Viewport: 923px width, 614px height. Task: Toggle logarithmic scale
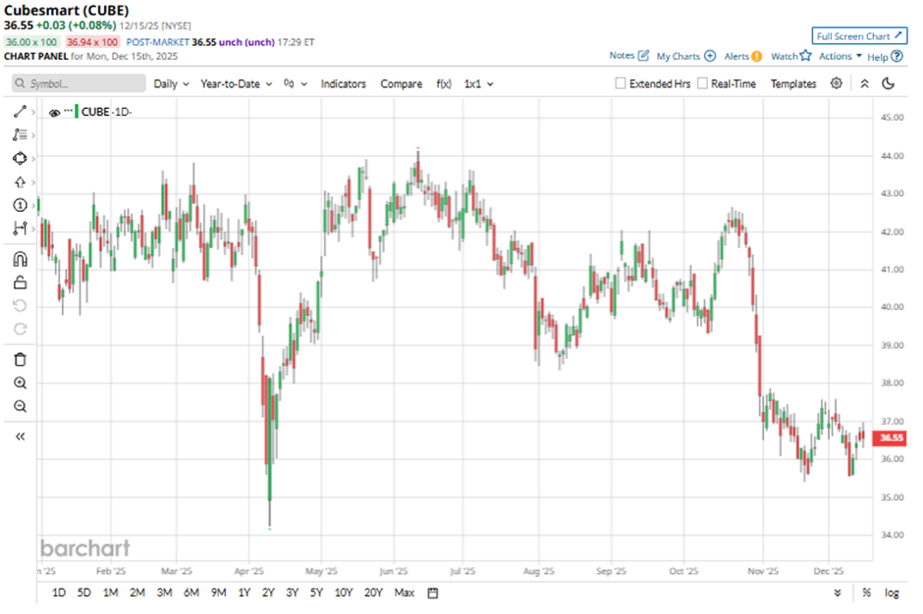coord(892,592)
